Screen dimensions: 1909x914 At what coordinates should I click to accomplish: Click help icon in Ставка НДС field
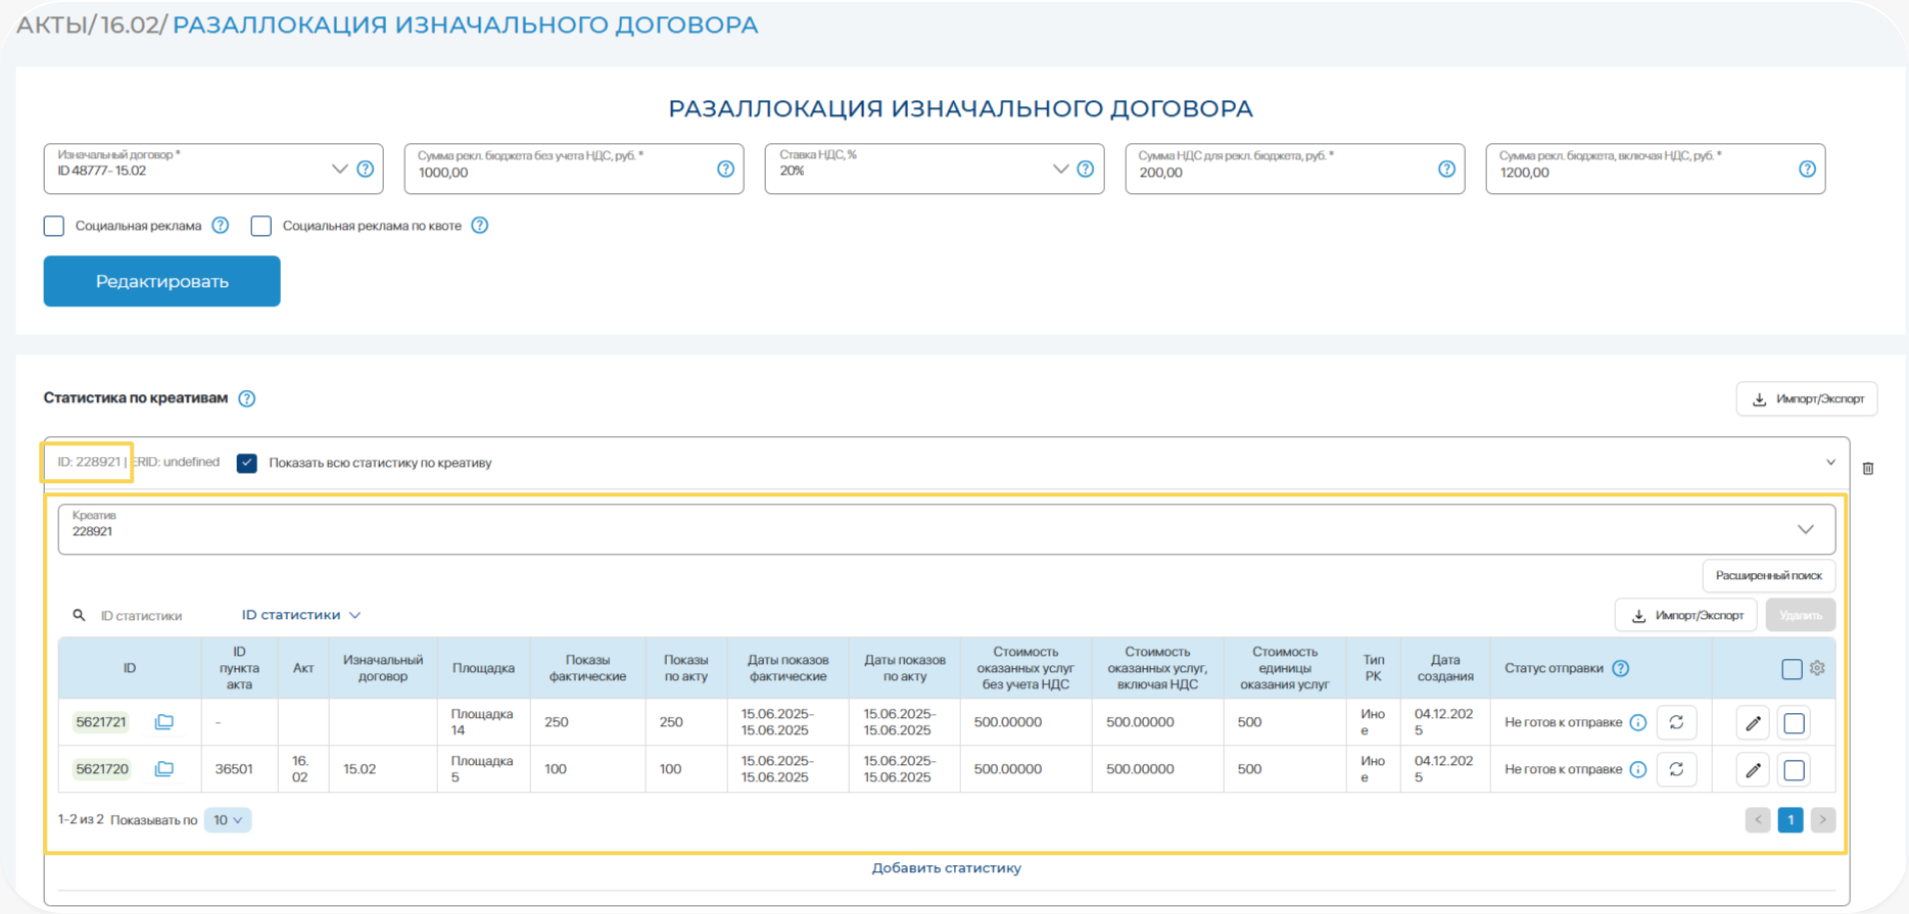1086,169
